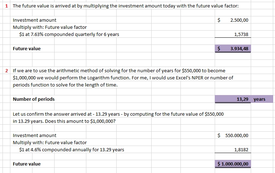Click the 'years' label cell
The width and height of the screenshot is (275, 173).
coord(259,99)
